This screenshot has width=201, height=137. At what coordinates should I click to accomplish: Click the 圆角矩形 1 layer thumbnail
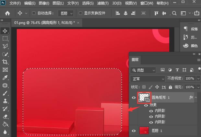click(143, 97)
